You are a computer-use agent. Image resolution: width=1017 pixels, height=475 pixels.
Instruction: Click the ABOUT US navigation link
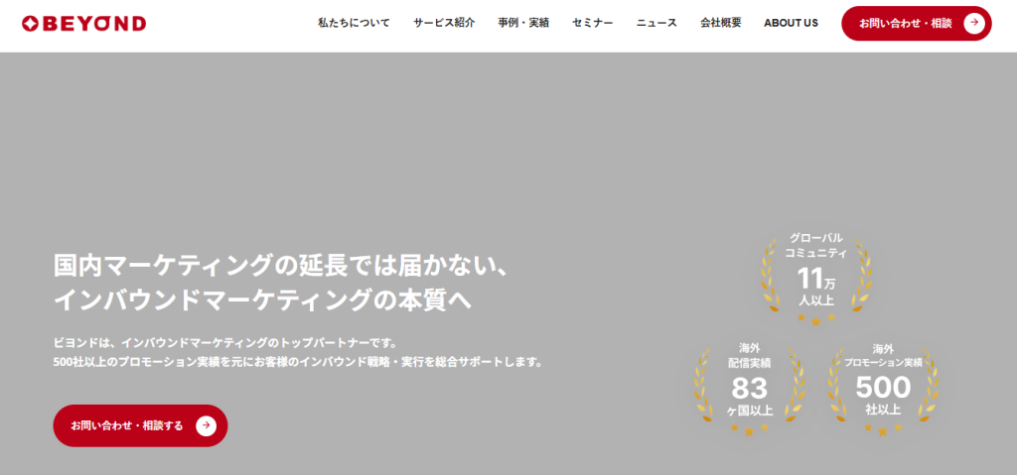[791, 23]
